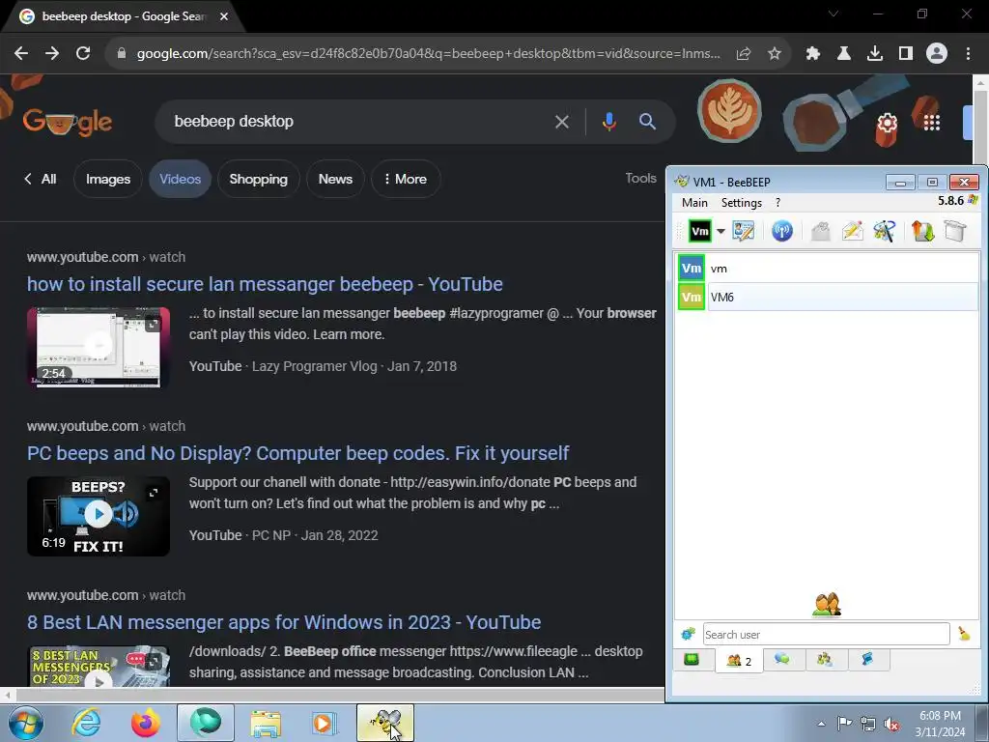Open Google quick settings gear
Image resolution: width=989 pixels, height=742 pixels.
coord(887,122)
